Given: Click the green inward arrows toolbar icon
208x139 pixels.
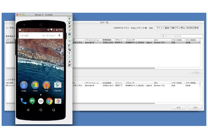Looking at the screenshot, I should coord(69,57).
